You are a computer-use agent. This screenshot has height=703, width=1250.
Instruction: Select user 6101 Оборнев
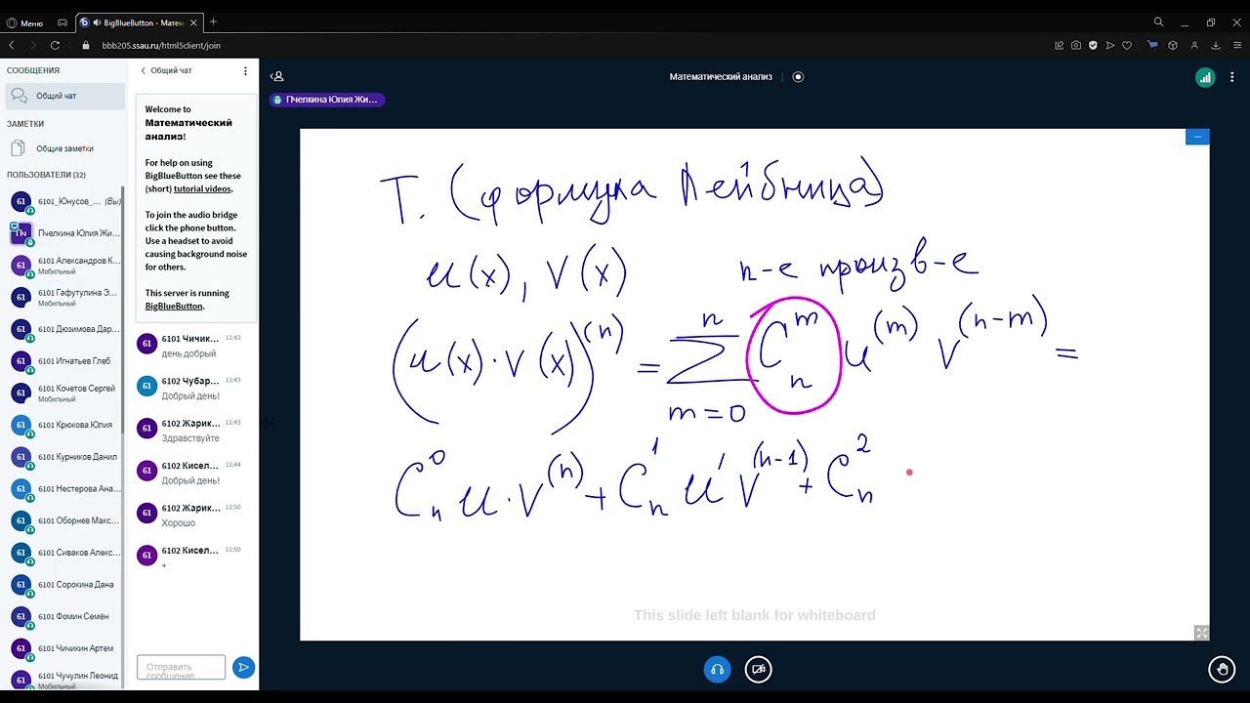point(64,520)
